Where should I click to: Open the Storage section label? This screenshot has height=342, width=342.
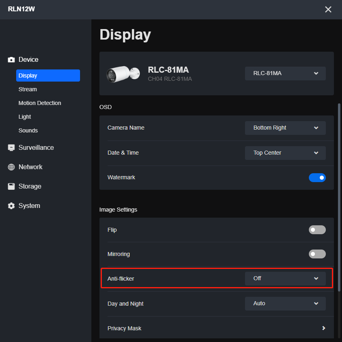pos(30,187)
